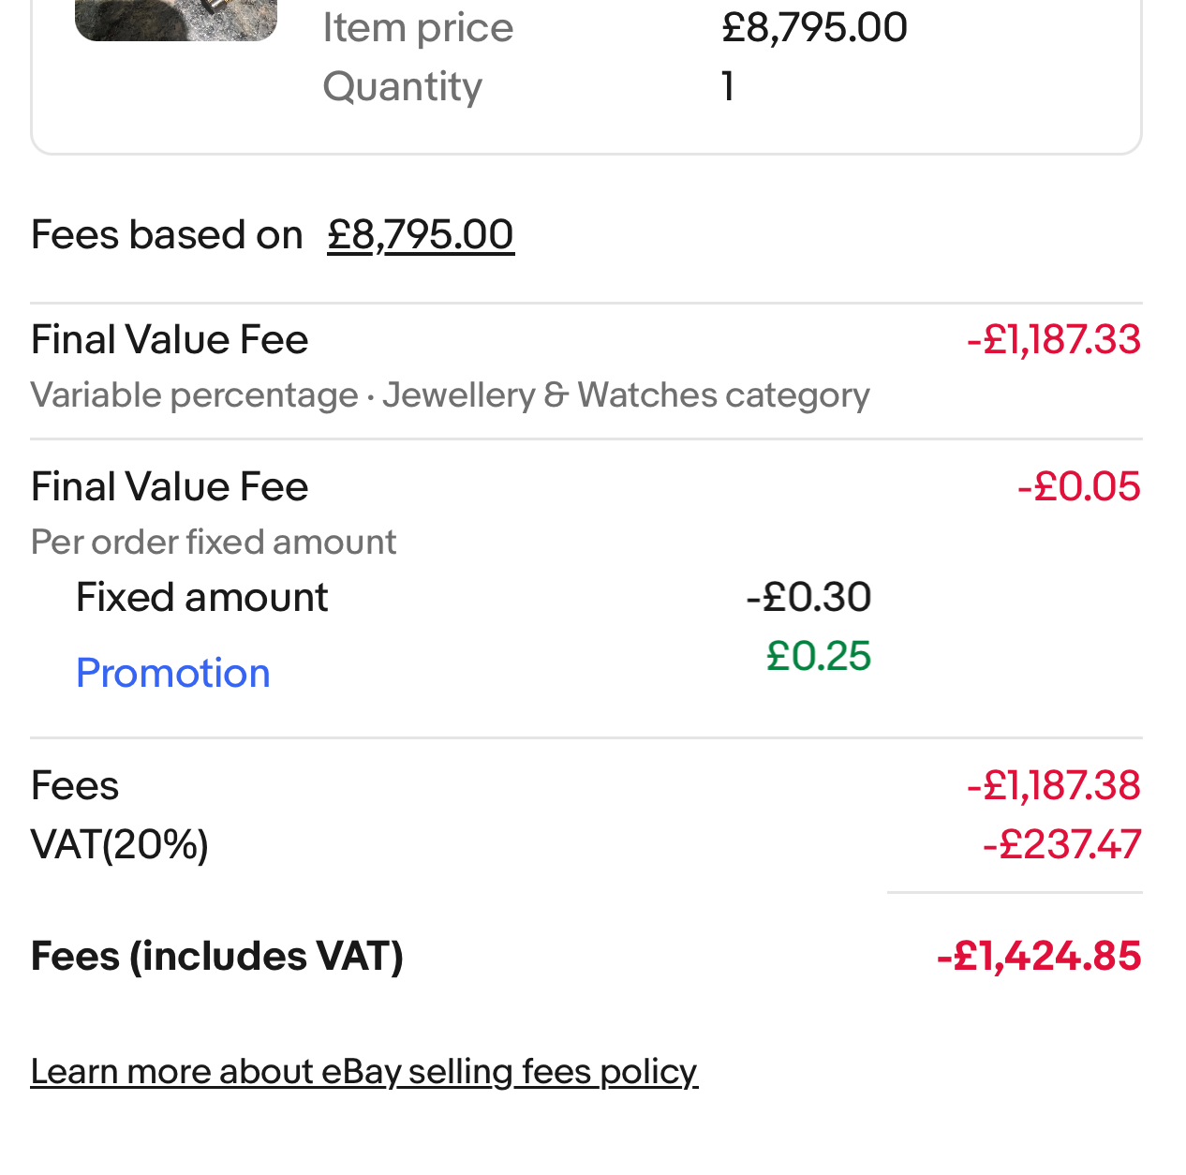Image resolution: width=1186 pixels, height=1175 pixels.
Task: Click the -£237.47 VAT amount
Action: [x=1061, y=844]
